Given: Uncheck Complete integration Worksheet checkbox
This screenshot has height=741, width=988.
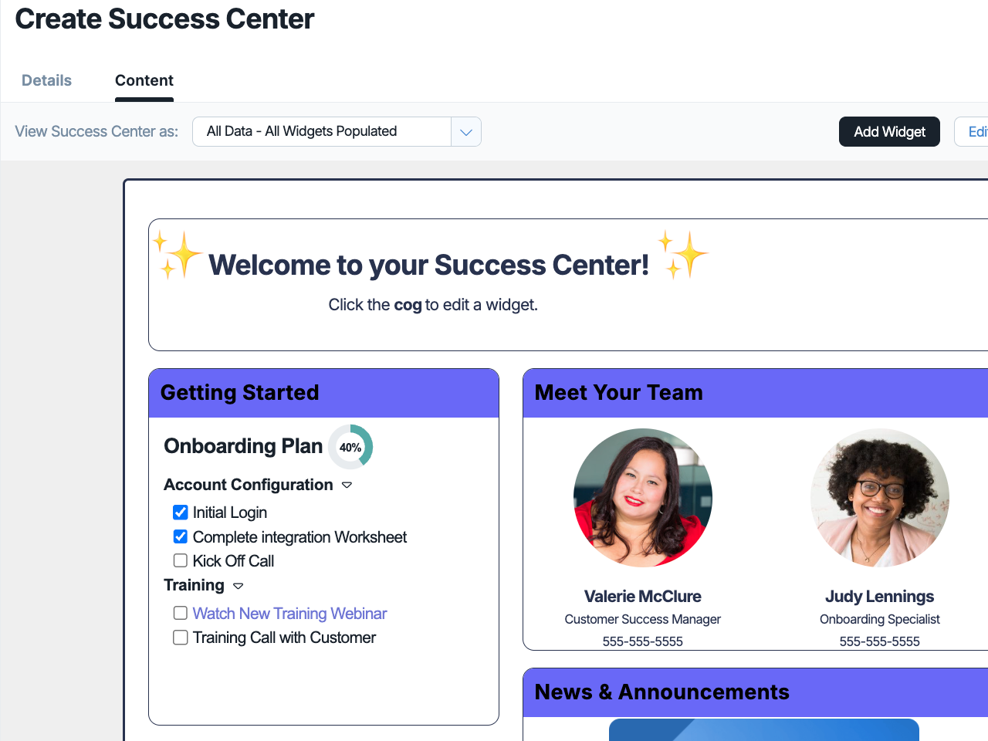Looking at the screenshot, I should [181, 536].
